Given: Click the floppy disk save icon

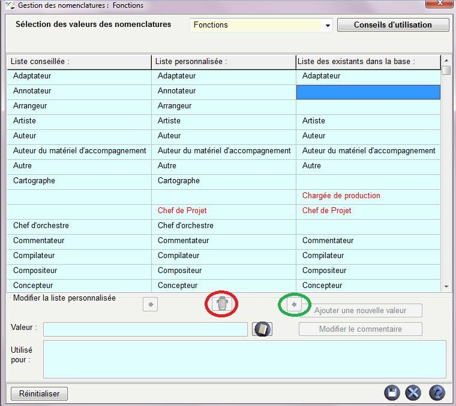Looking at the screenshot, I should (392, 393).
